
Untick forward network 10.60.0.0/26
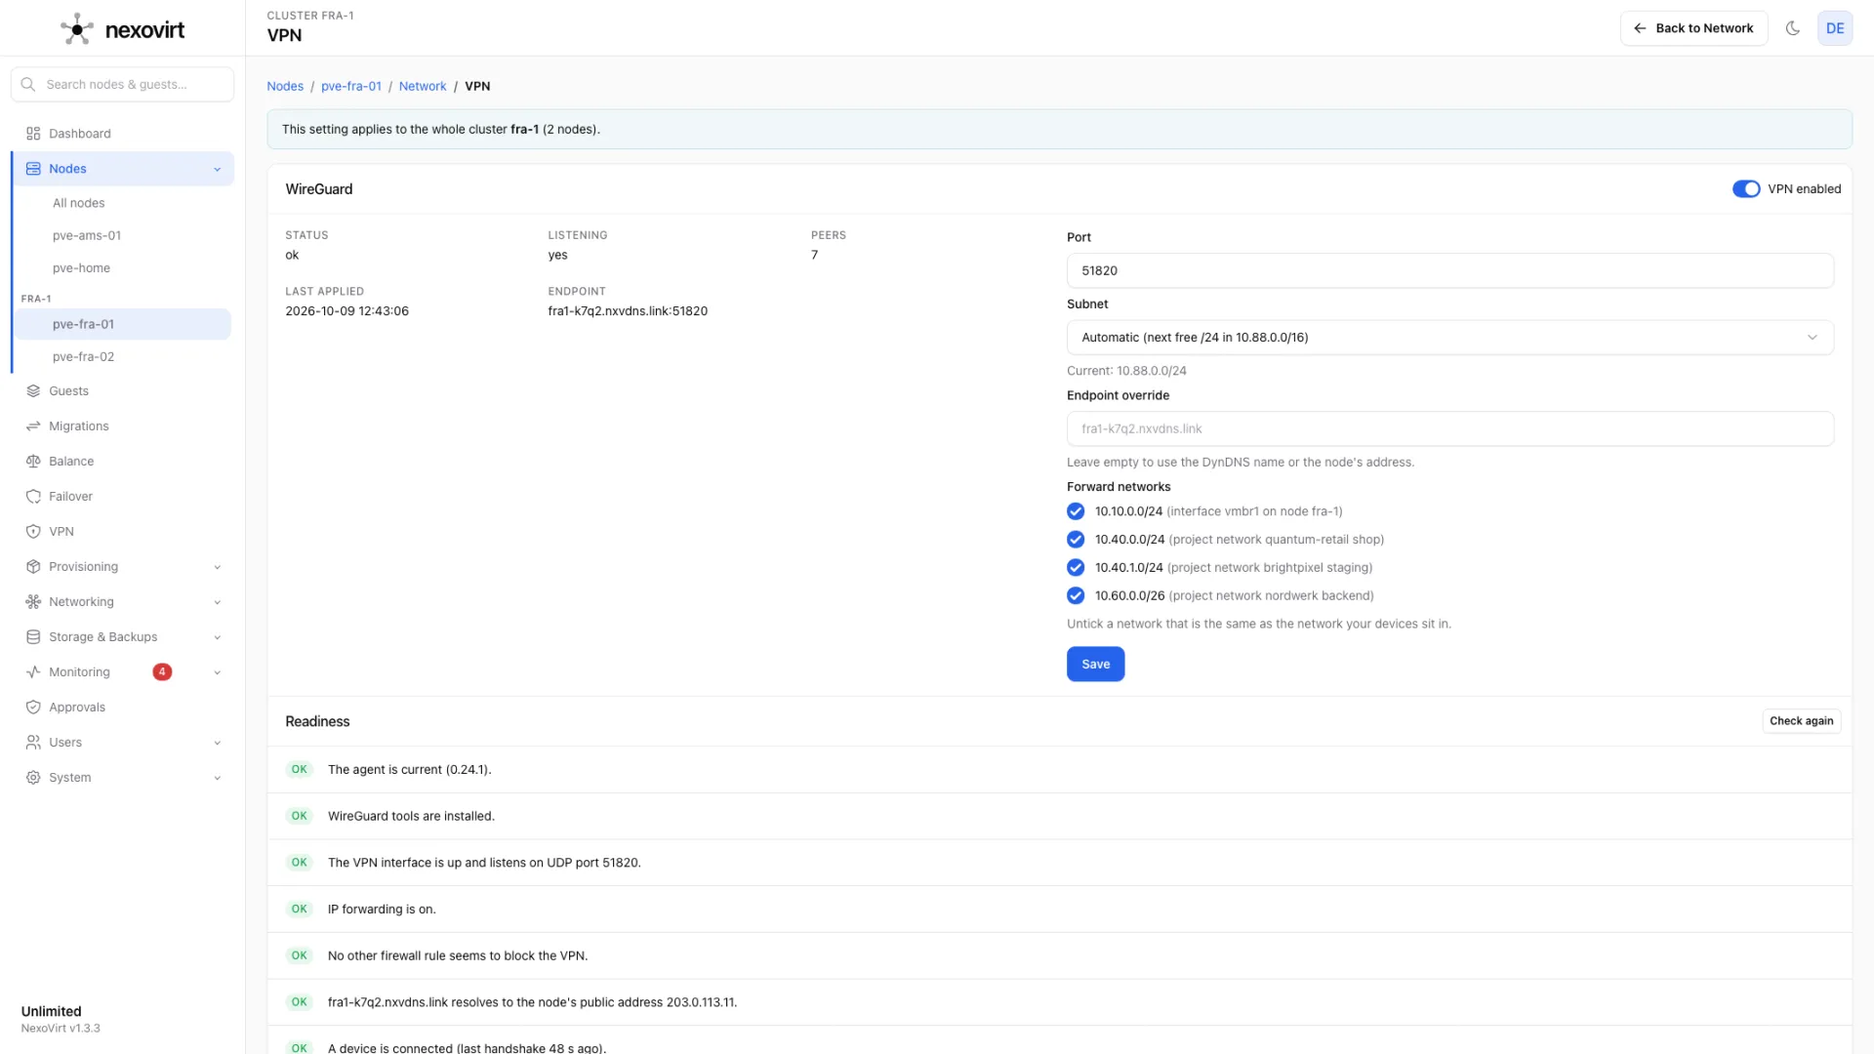coord(1076,595)
